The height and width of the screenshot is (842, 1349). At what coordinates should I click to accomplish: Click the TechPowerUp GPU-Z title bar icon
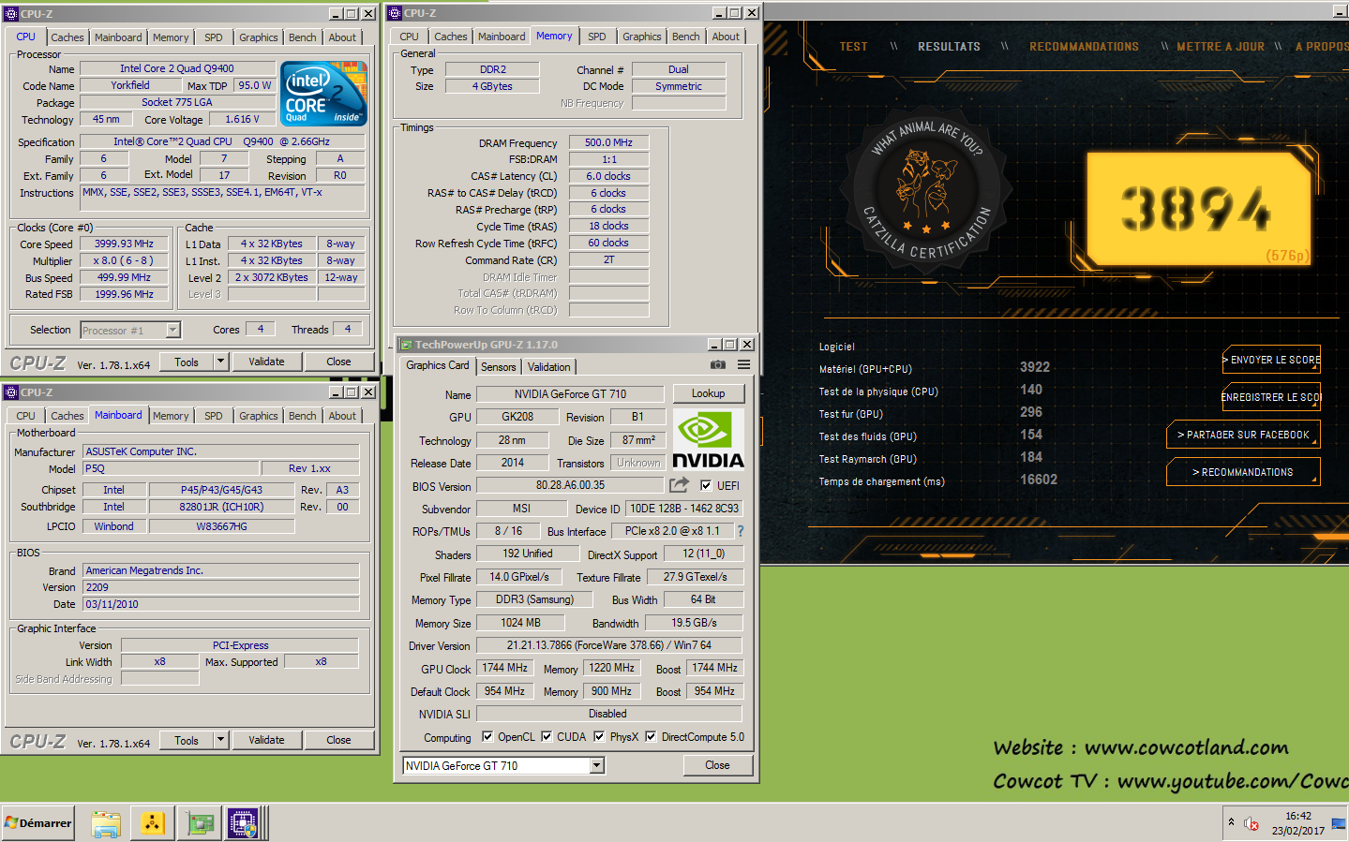click(x=406, y=345)
